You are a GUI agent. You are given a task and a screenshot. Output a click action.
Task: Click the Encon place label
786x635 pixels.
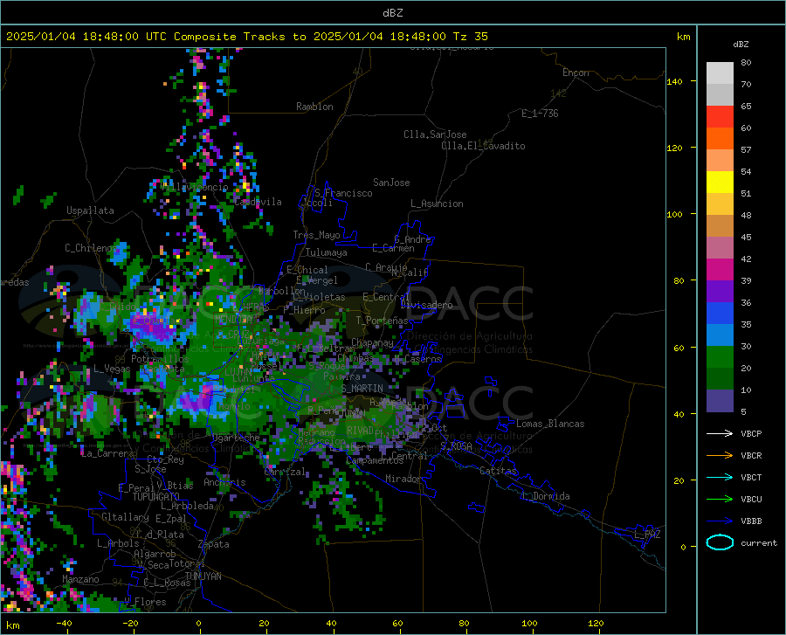click(576, 72)
